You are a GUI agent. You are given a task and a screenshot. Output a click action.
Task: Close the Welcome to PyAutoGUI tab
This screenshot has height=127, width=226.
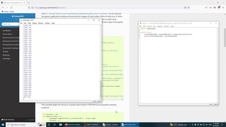click(x=24, y=2)
